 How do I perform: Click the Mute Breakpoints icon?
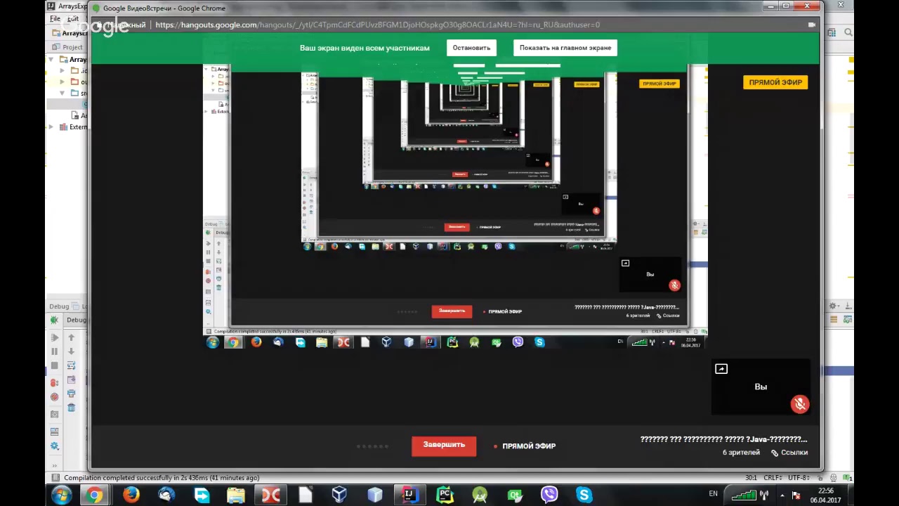tap(54, 397)
